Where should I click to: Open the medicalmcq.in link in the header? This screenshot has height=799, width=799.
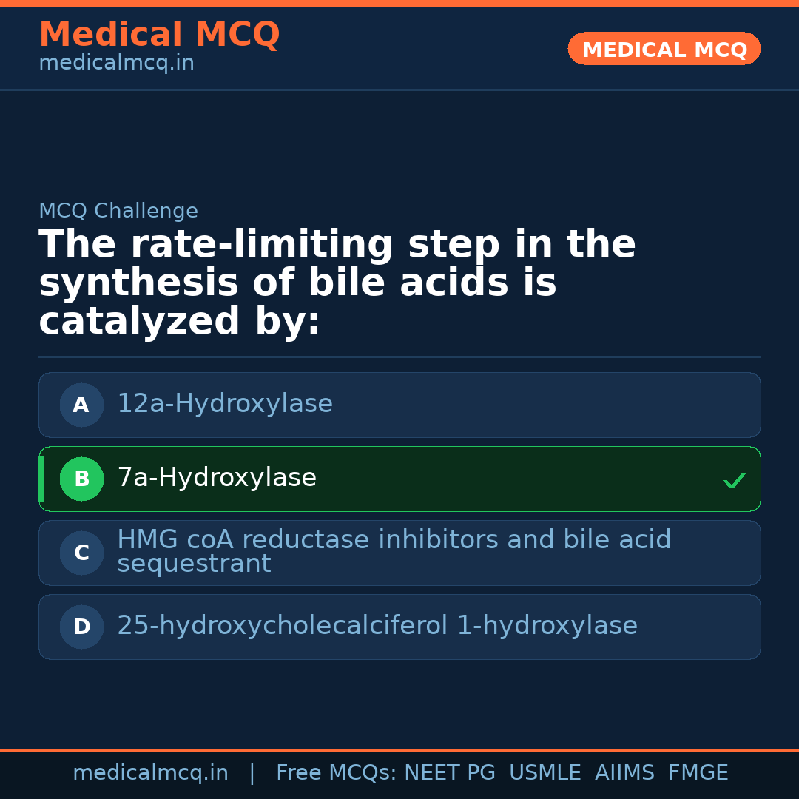pos(116,63)
